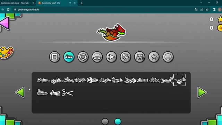
Task: Choose the selected dragon ship in brackets
Action: [179, 80]
